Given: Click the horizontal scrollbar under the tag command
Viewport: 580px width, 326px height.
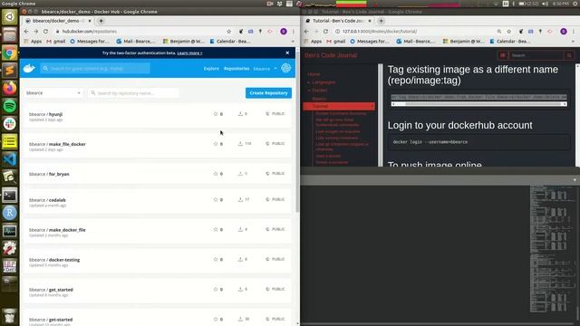Looking at the screenshot, I should pos(479,104).
